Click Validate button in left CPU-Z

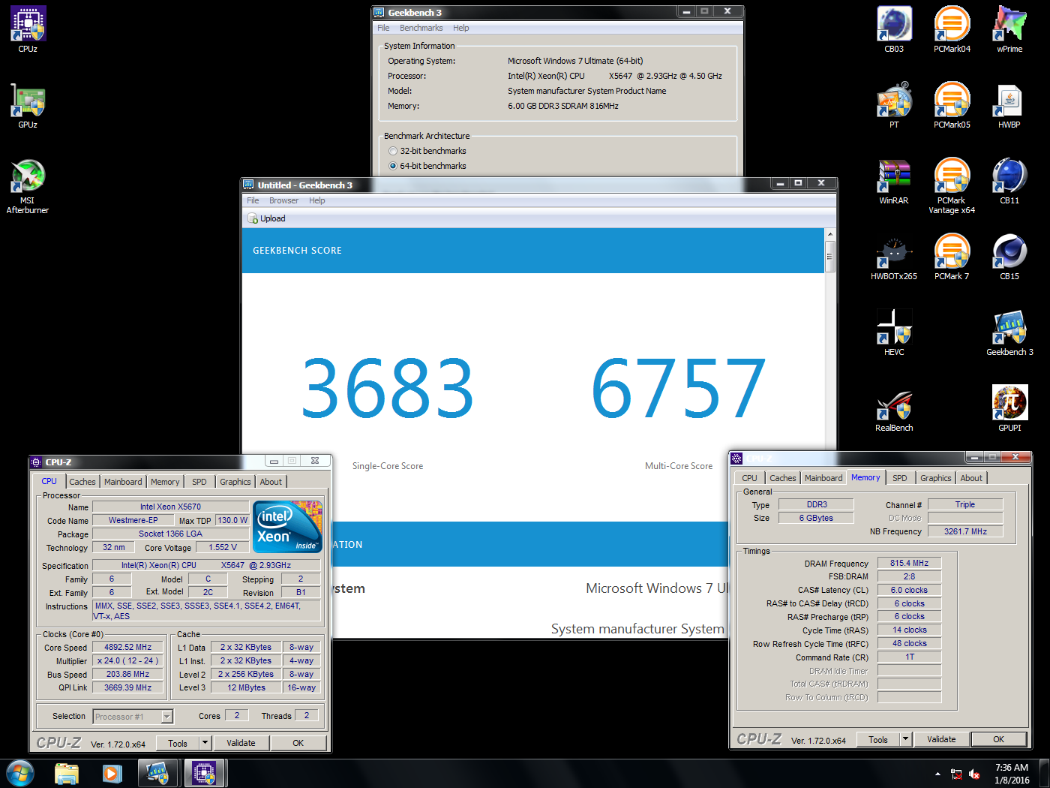pyautogui.click(x=241, y=743)
